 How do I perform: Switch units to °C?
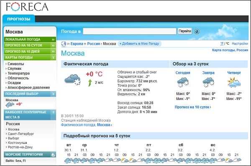pos(227,43)
